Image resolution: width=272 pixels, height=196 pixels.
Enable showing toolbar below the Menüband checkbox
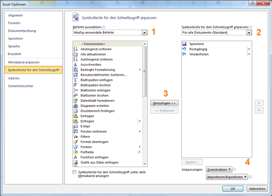pyautogui.click(x=74, y=172)
